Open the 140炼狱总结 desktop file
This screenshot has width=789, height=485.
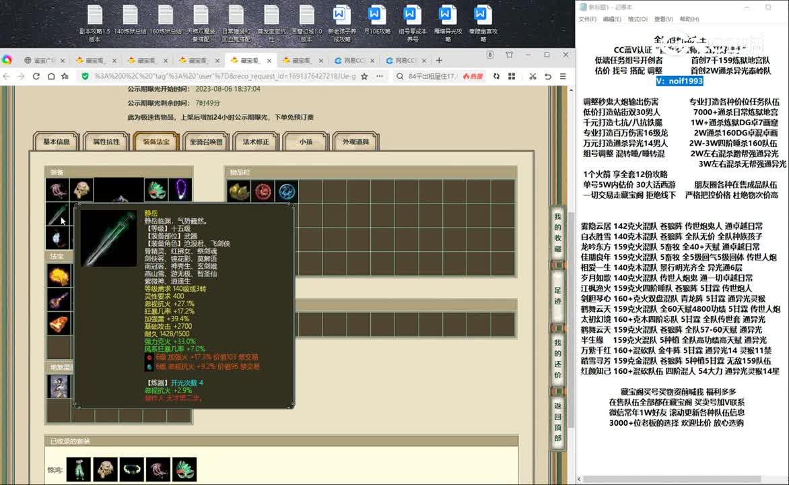[x=130, y=20]
